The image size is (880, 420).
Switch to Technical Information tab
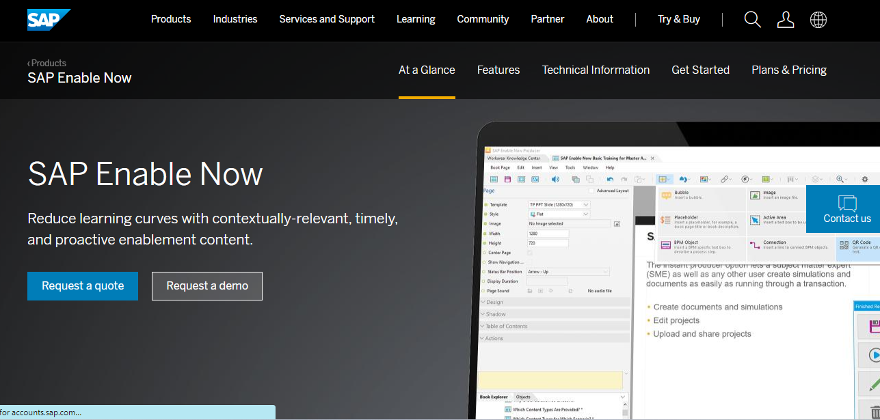[x=596, y=70]
